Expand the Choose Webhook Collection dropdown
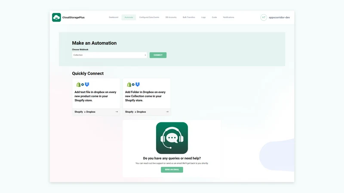Viewport: 344px width, 193px height. point(110,55)
